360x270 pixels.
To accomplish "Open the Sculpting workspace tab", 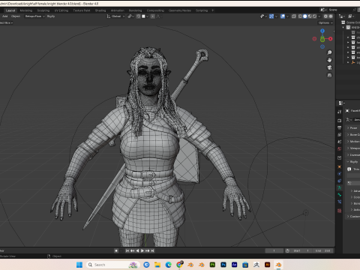I will click(43, 10).
